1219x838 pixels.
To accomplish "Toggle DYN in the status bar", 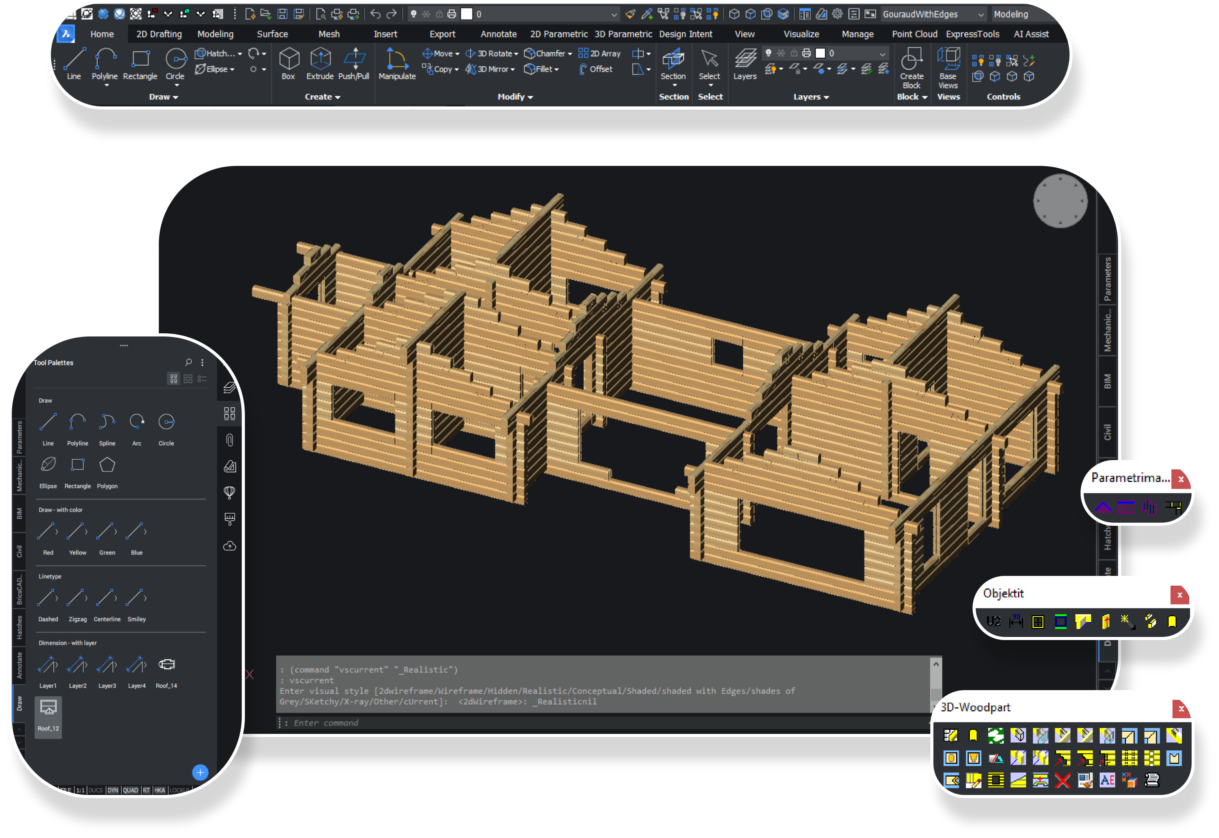I will [113, 790].
